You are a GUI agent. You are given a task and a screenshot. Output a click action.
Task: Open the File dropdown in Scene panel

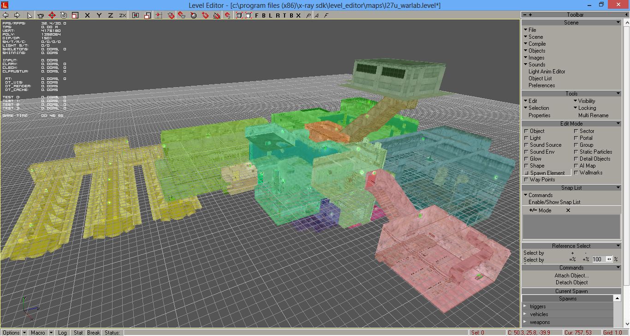pos(532,30)
